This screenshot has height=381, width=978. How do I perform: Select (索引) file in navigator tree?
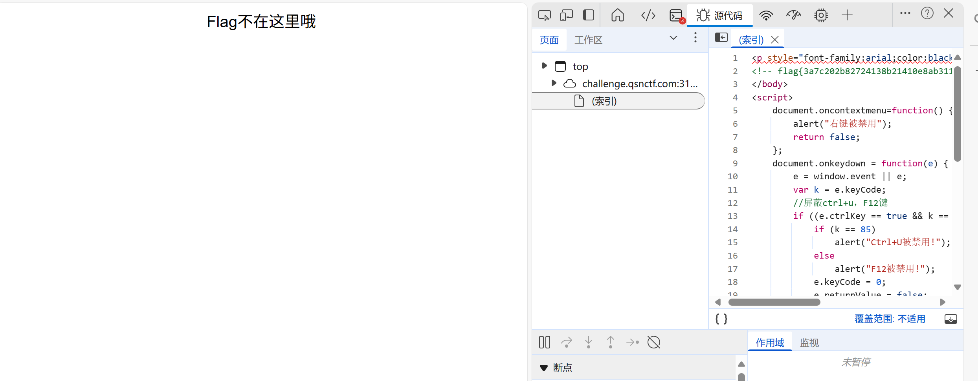(618, 101)
